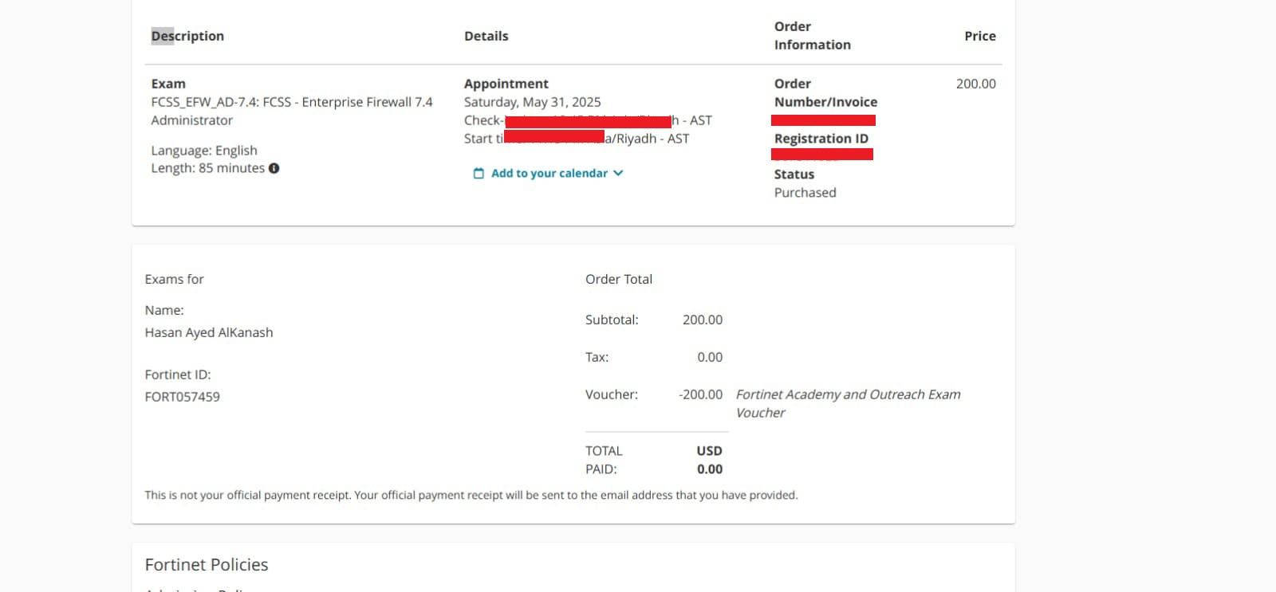Click the Fortinet Policies section heading
Viewport: 1276px width, 592px height.
(x=207, y=565)
